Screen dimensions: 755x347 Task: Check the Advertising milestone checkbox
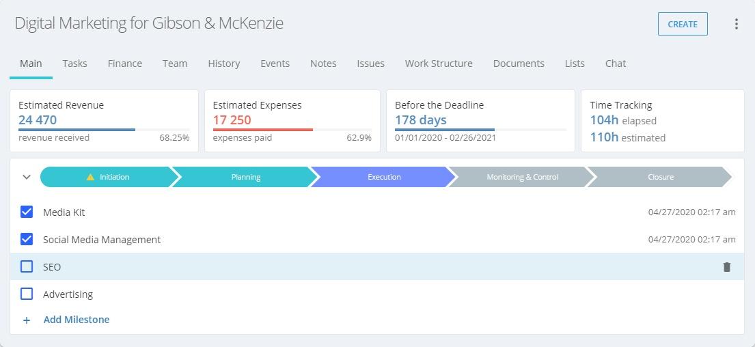click(27, 294)
